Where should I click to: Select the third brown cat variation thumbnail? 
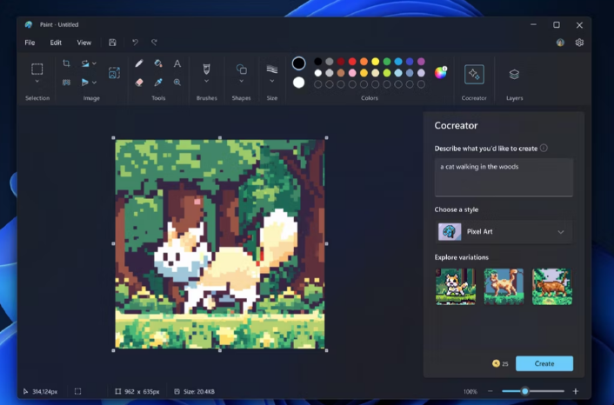(552, 287)
